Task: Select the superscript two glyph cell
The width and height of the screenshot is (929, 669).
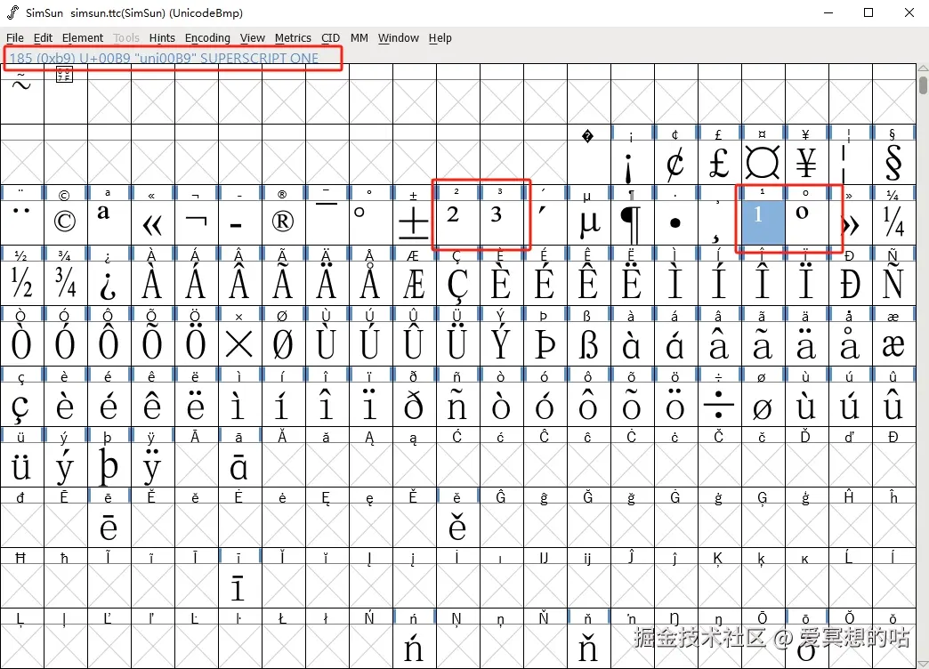Action: click(458, 222)
